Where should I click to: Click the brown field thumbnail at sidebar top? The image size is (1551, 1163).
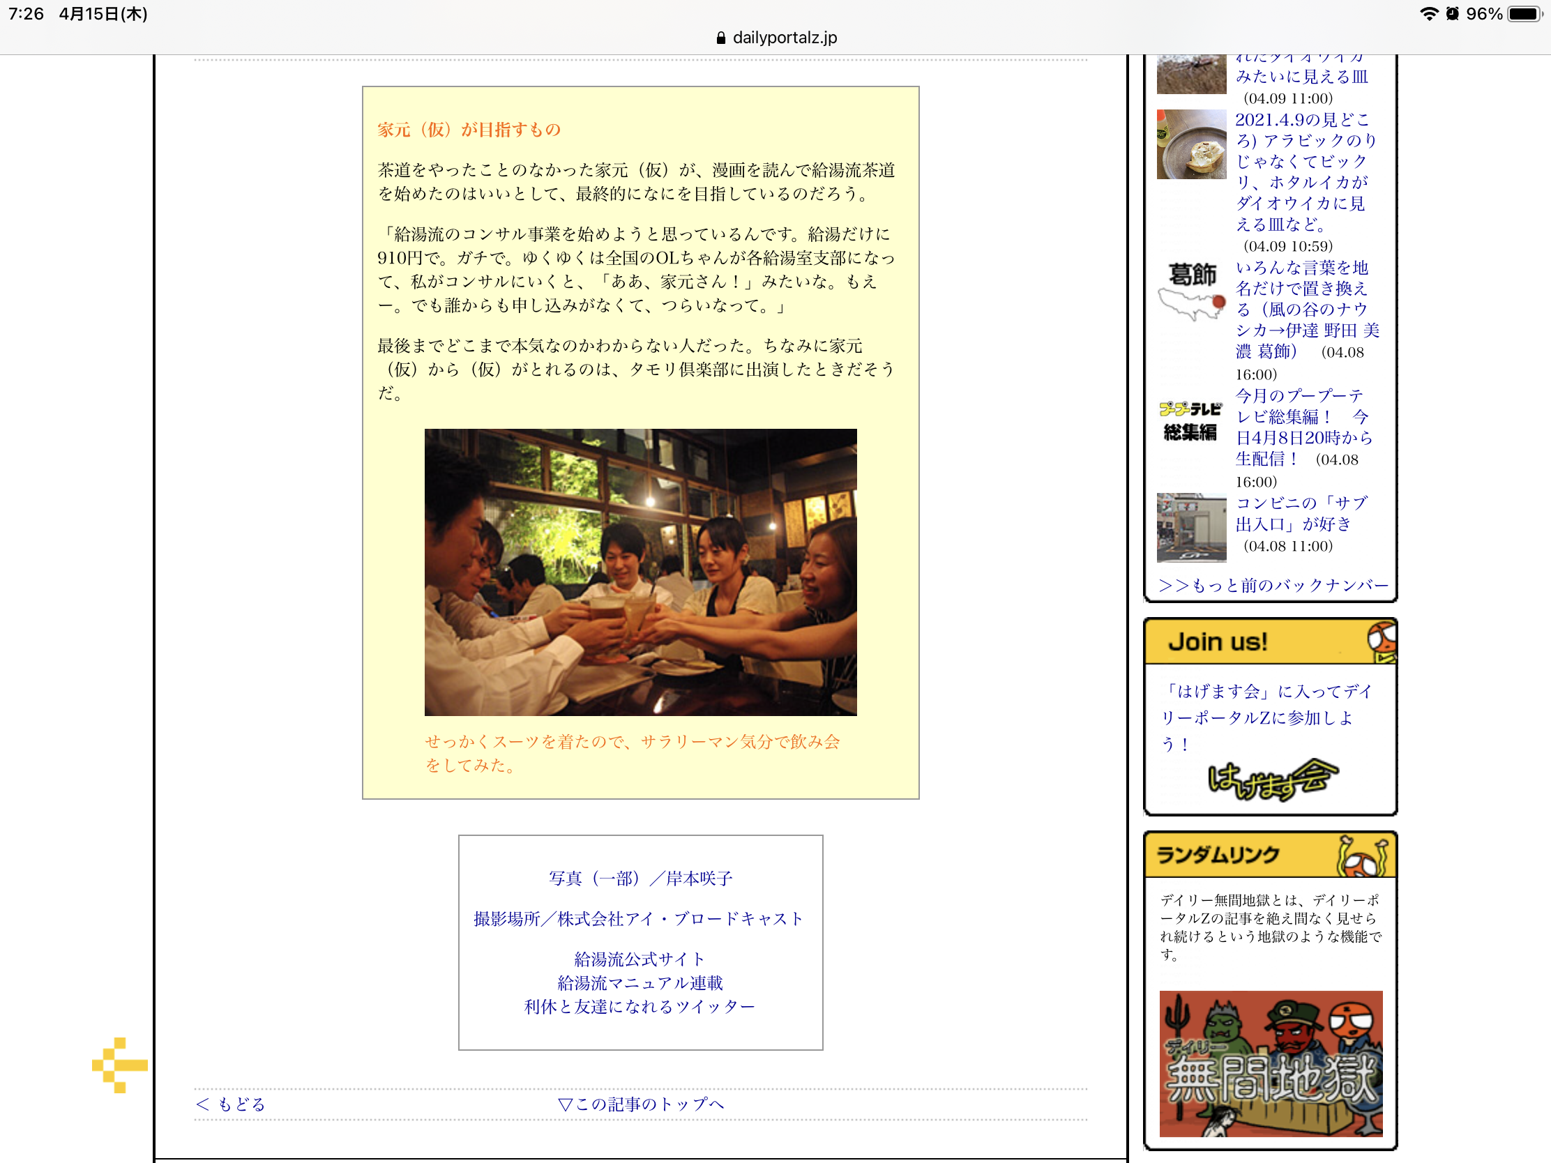1191,75
